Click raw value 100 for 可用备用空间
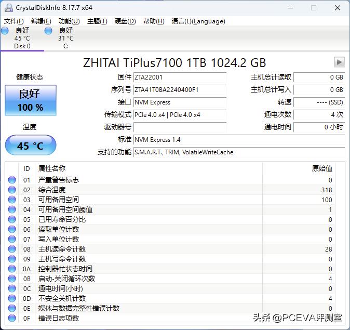 327,200
